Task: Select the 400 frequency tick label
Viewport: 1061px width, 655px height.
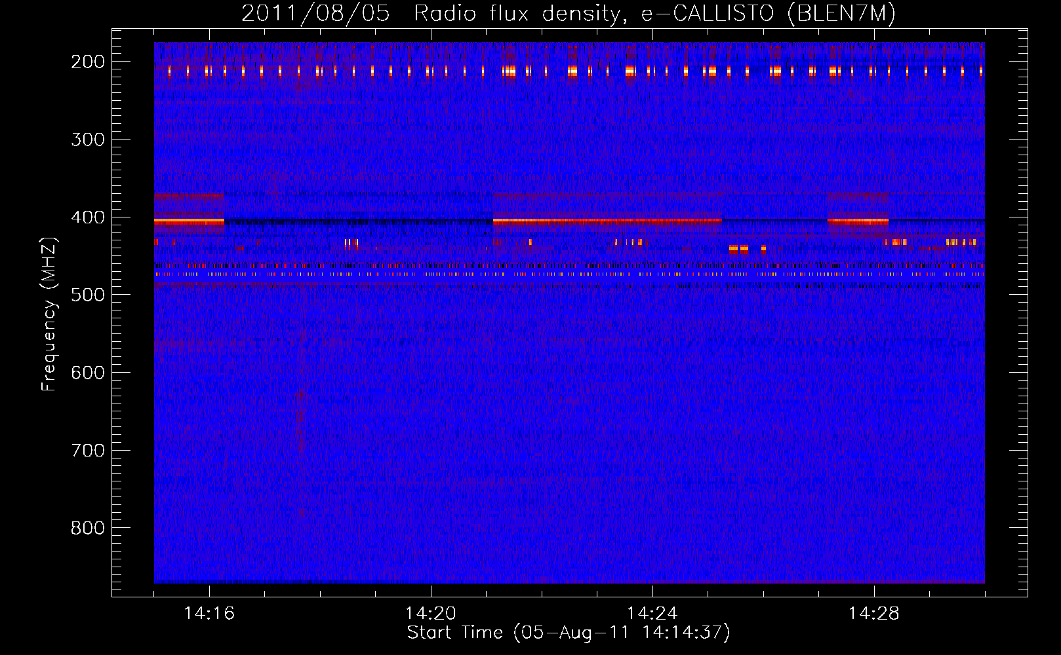Action: click(88, 217)
